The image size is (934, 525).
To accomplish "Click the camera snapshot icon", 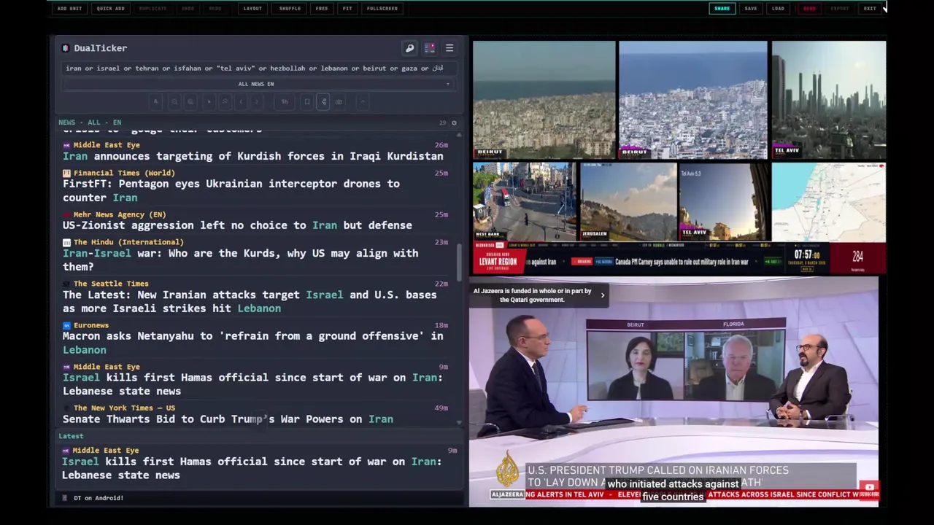I will (x=339, y=101).
